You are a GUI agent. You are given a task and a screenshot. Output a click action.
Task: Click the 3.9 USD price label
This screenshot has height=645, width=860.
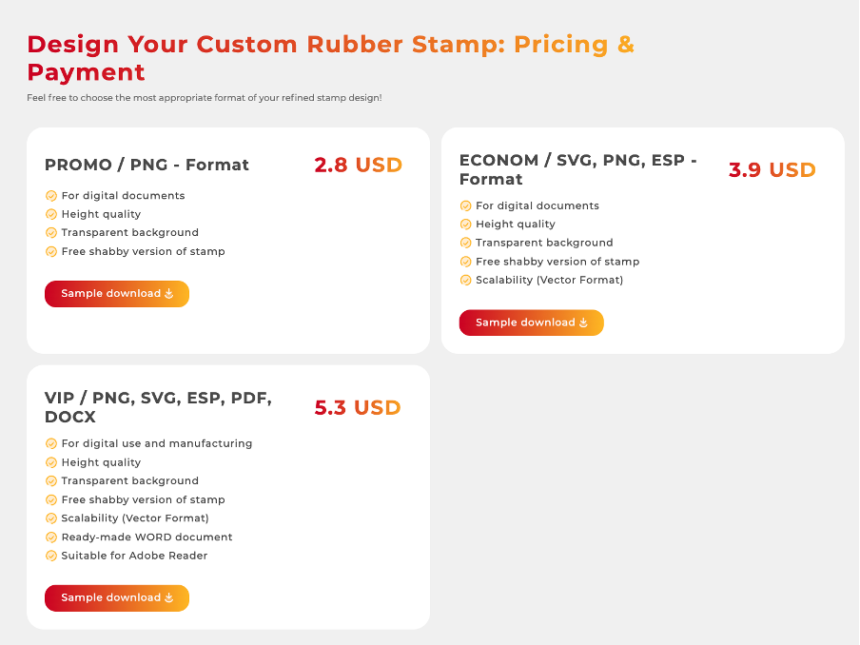772,170
